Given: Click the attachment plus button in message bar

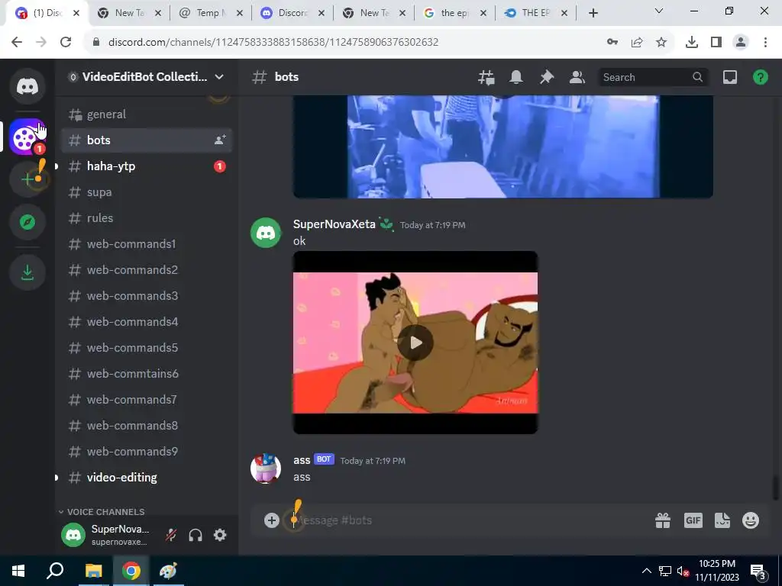Looking at the screenshot, I should pyautogui.click(x=272, y=520).
